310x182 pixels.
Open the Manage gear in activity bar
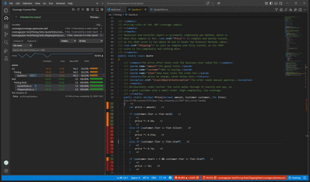point(6,171)
